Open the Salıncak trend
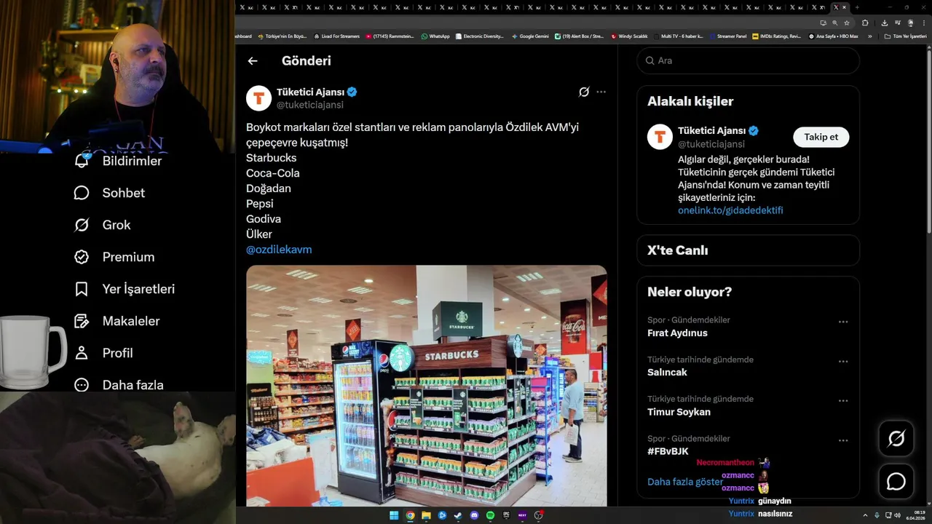The width and height of the screenshot is (932, 524). click(x=667, y=373)
